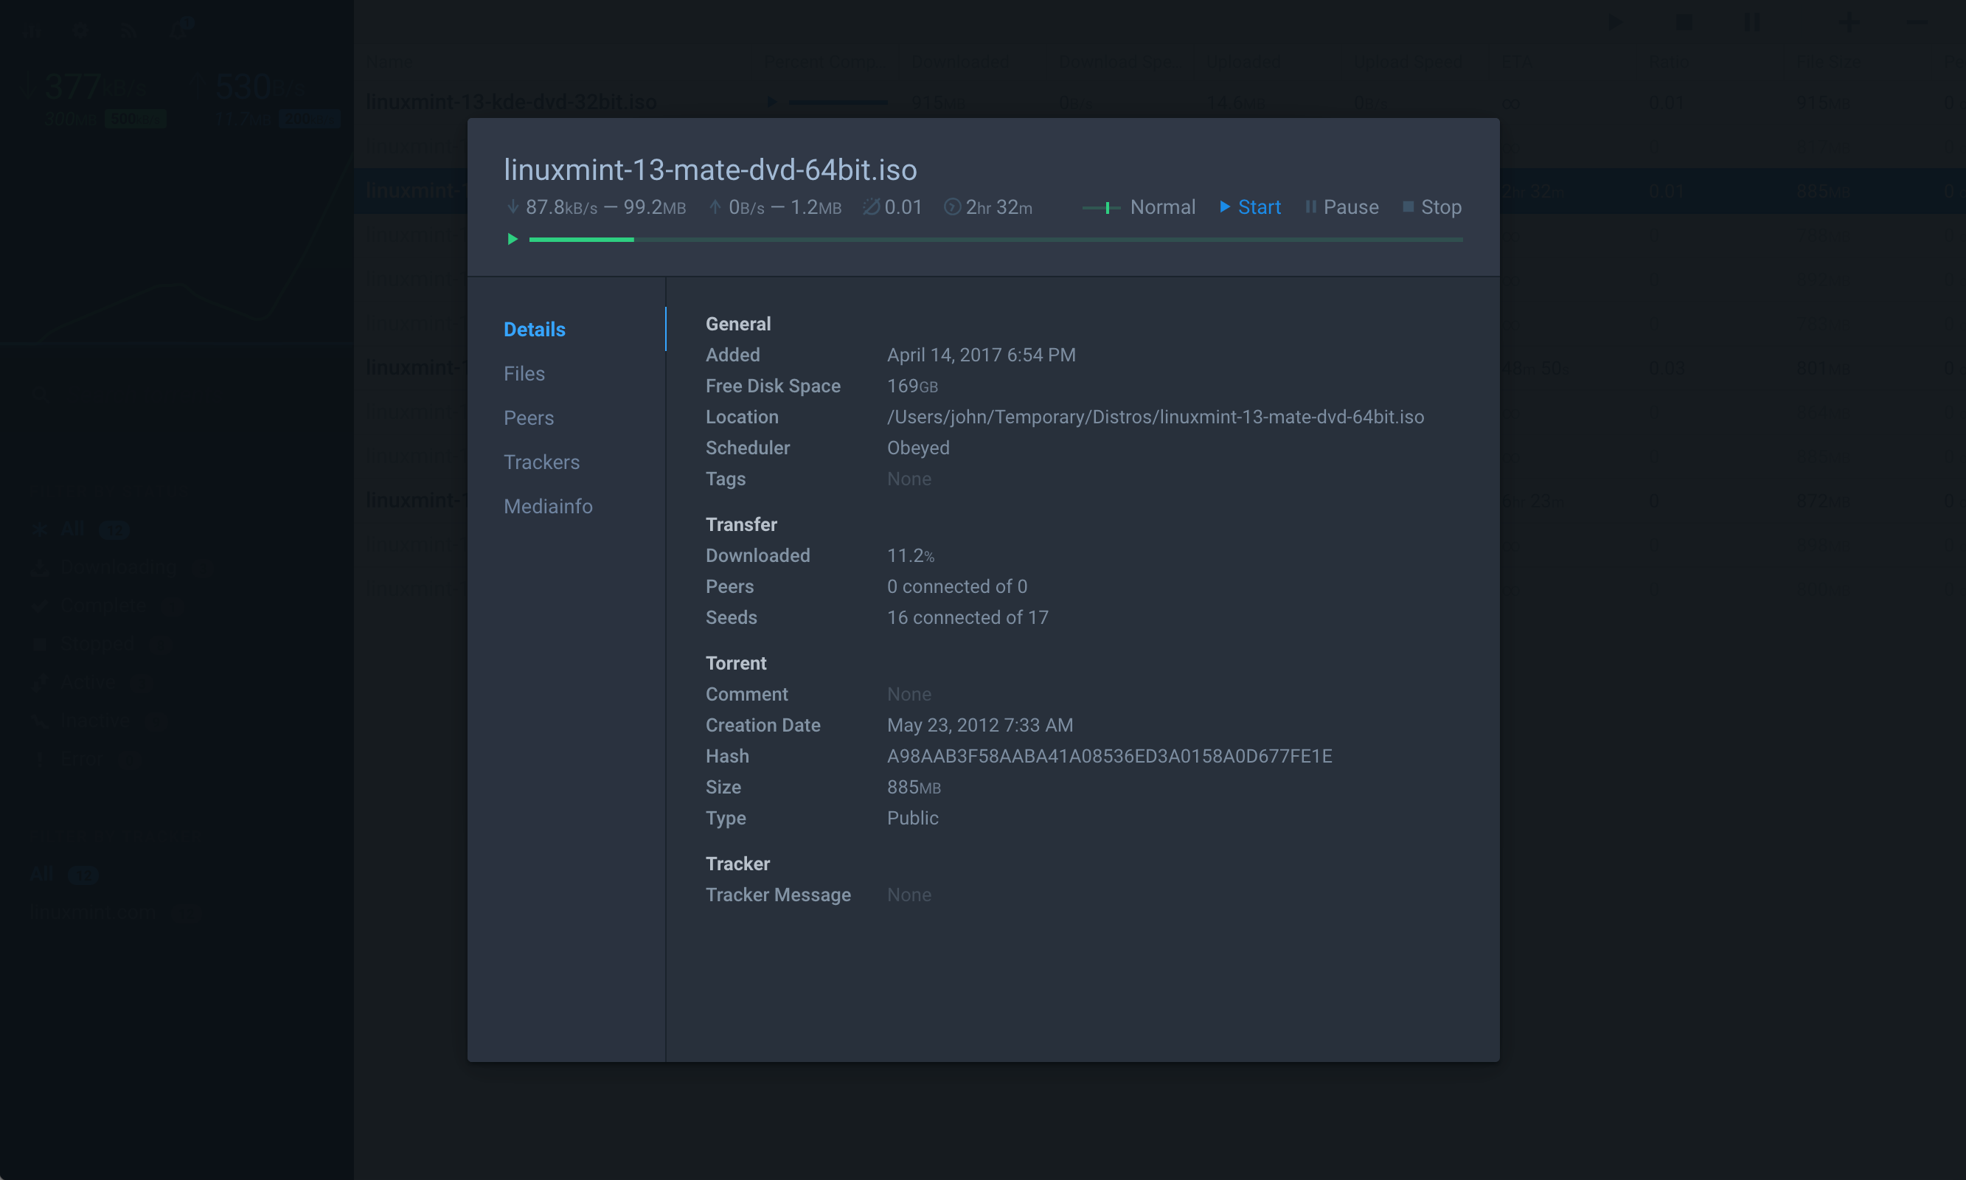Image resolution: width=1966 pixels, height=1180 pixels.
Task: Open the Peers tab
Action: point(529,417)
